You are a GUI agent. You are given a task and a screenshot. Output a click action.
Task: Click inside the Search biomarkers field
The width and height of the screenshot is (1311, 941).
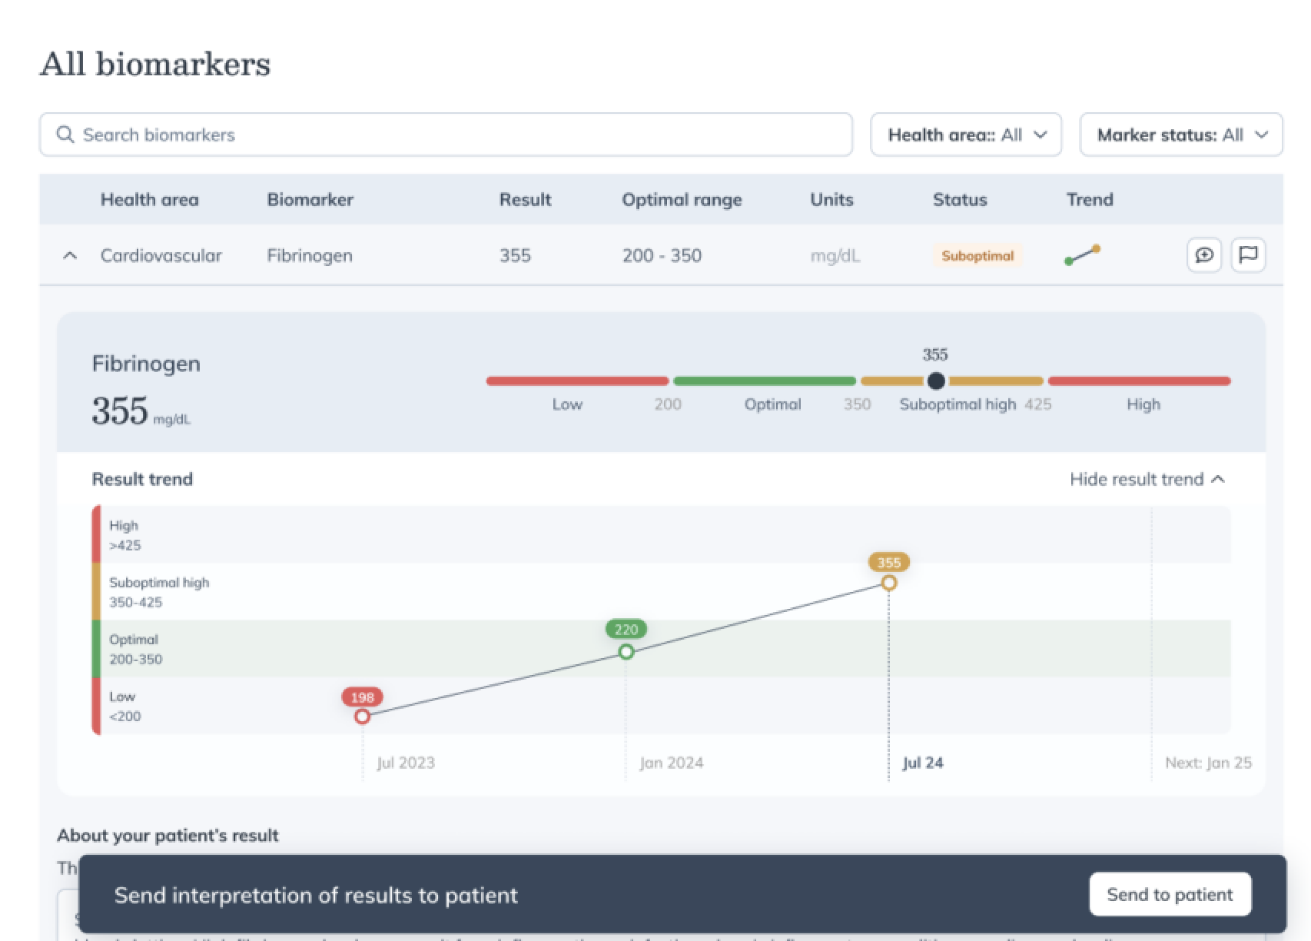[307, 135]
